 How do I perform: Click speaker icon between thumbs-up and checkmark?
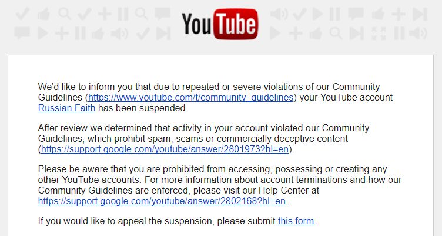click(119, 34)
